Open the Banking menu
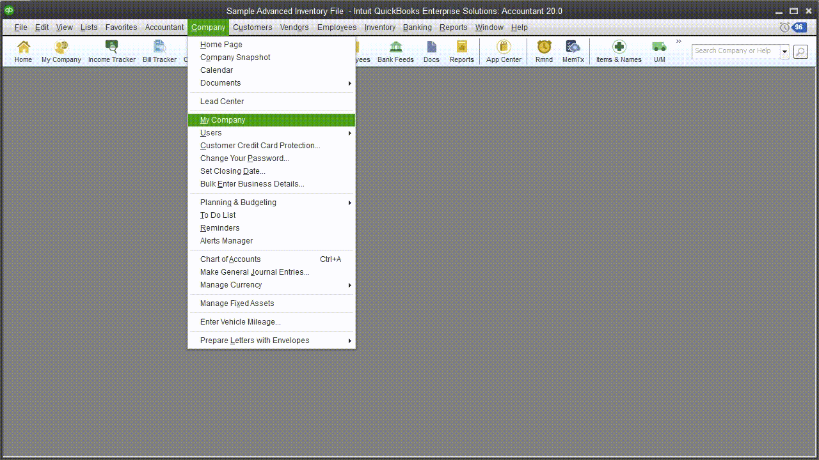Viewport: 819px width, 460px height. (417, 27)
